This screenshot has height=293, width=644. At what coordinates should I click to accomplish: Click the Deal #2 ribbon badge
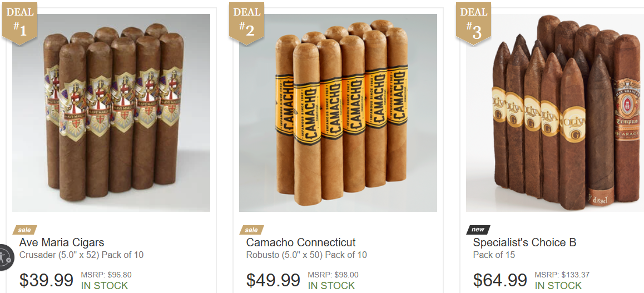tap(246, 23)
